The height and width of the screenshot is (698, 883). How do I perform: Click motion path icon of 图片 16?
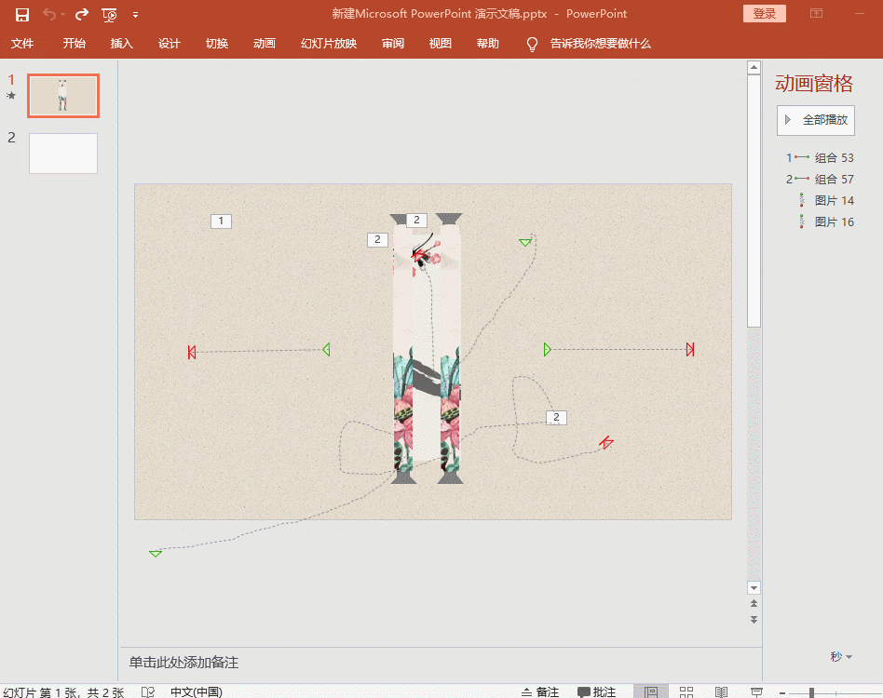click(802, 221)
